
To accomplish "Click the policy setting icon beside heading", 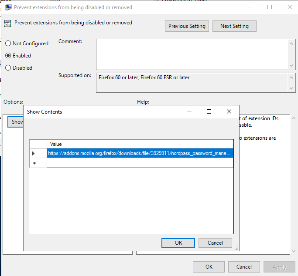I will 7,24.
